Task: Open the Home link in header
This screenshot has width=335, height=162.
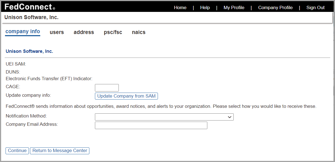Action: coord(180,7)
